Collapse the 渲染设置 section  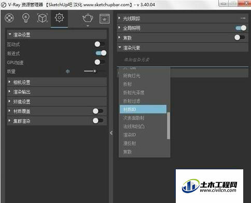57,35
